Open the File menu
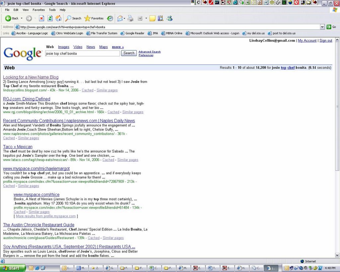340x272 pixels. coord(7,10)
